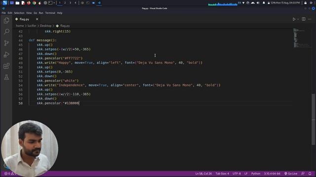Open the system notifications bell in tray
The image size is (316, 177).
(x=264, y=3)
